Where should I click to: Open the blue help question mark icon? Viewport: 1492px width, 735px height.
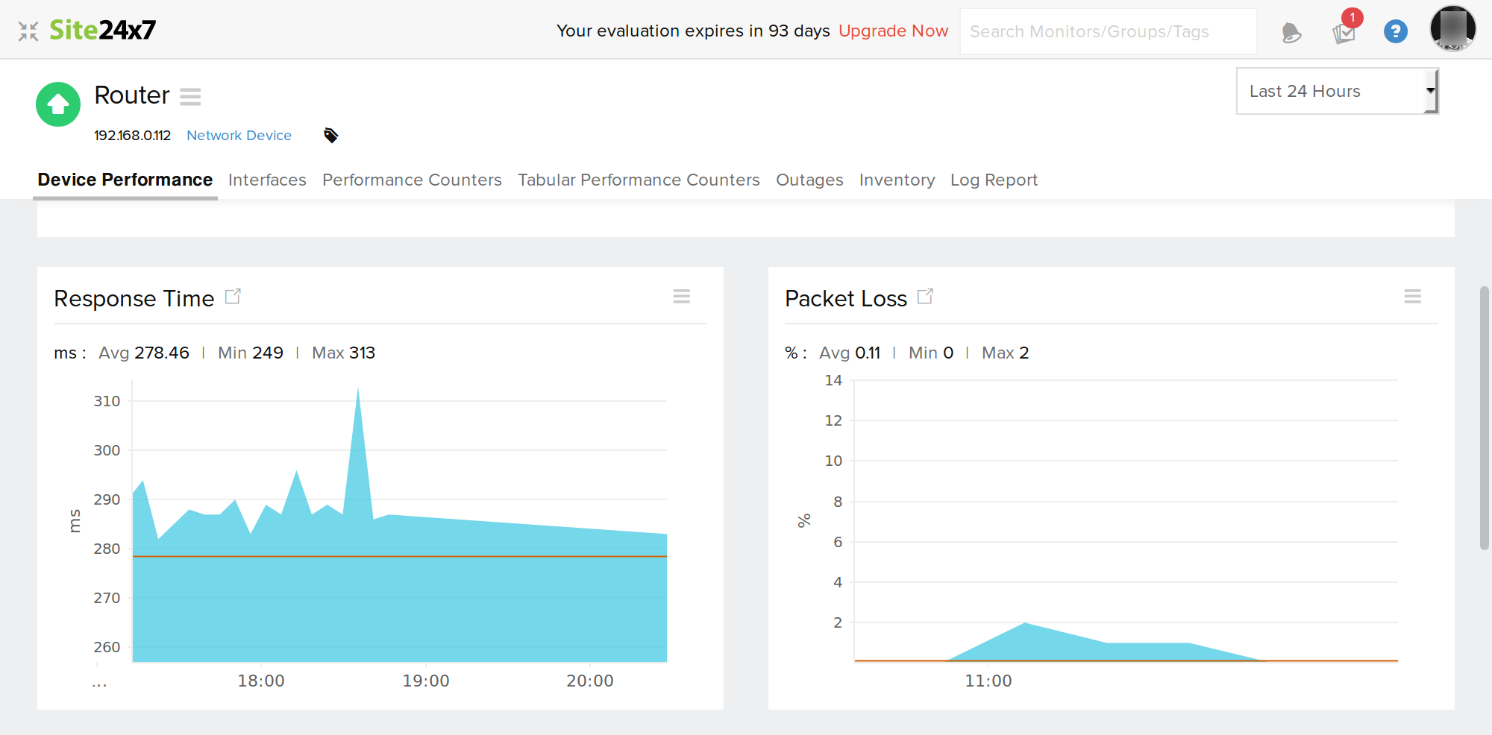(1395, 31)
